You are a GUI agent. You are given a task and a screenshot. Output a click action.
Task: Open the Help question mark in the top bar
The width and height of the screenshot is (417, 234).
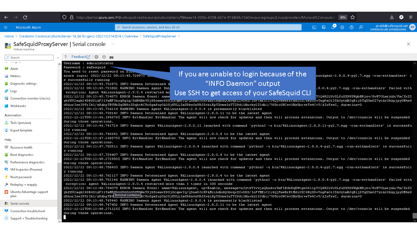click(x=352, y=27)
